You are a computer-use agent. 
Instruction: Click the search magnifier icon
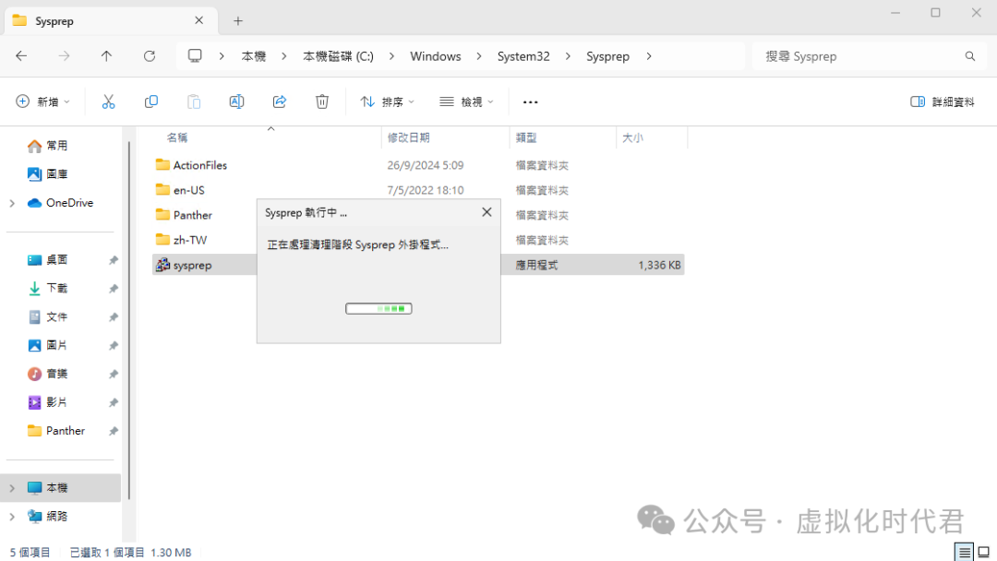point(969,56)
